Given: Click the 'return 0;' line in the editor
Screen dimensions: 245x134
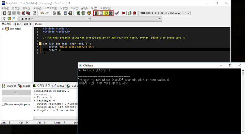Looking at the screenshot, I should click(55, 50).
